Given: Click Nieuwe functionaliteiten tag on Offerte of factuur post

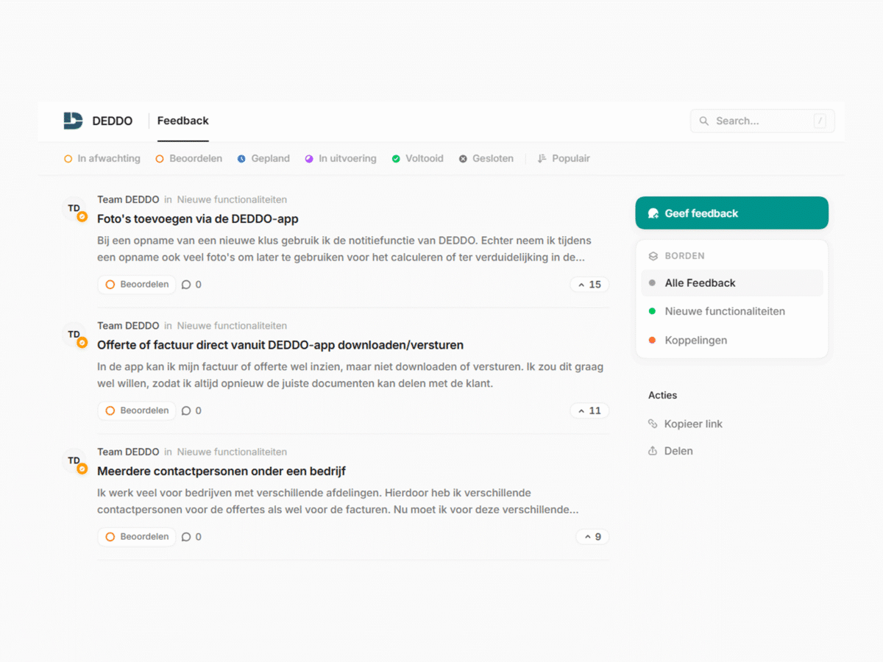Looking at the screenshot, I should pyautogui.click(x=232, y=326).
